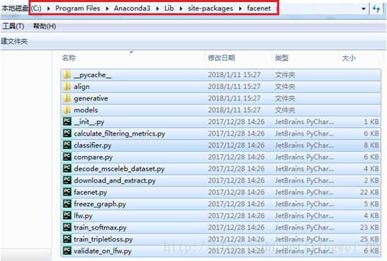Go to site-packages in breadcrumb
Screen dimensions: 387x261
[210, 8]
